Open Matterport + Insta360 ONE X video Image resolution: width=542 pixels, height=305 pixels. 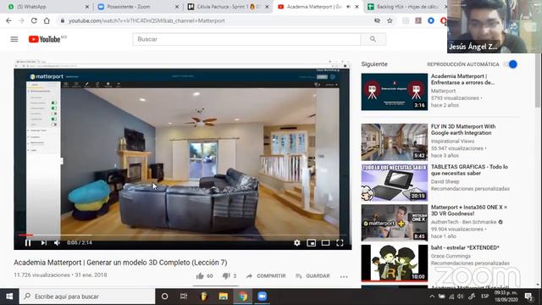pos(468,210)
